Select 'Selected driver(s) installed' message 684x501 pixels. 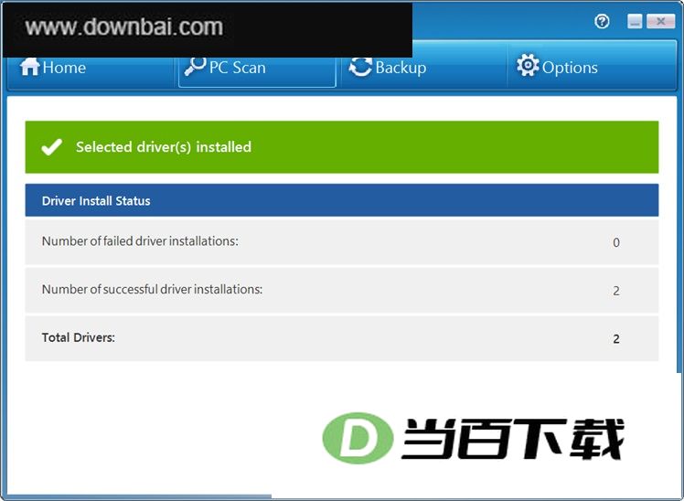164,147
